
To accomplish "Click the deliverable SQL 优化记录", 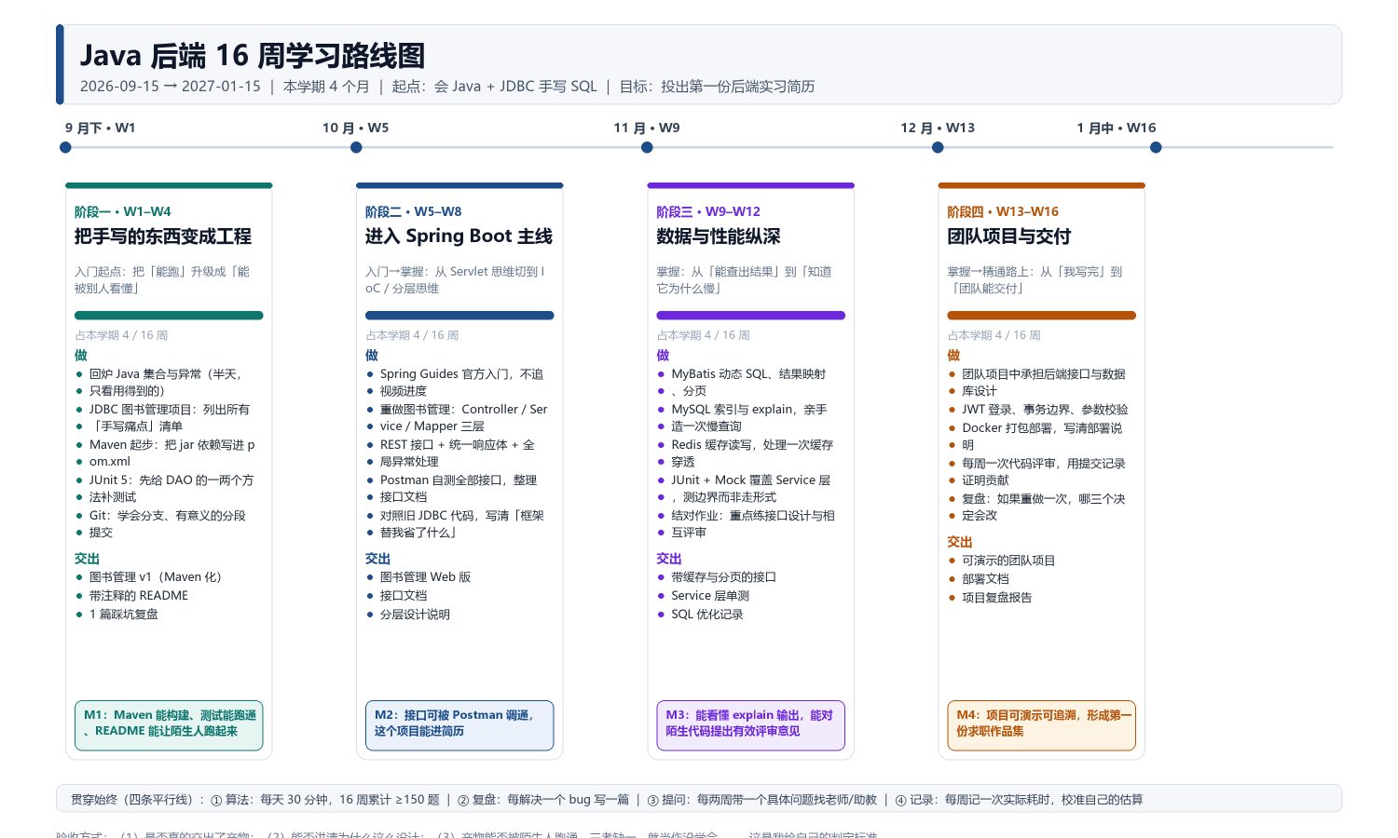I will point(707,615).
